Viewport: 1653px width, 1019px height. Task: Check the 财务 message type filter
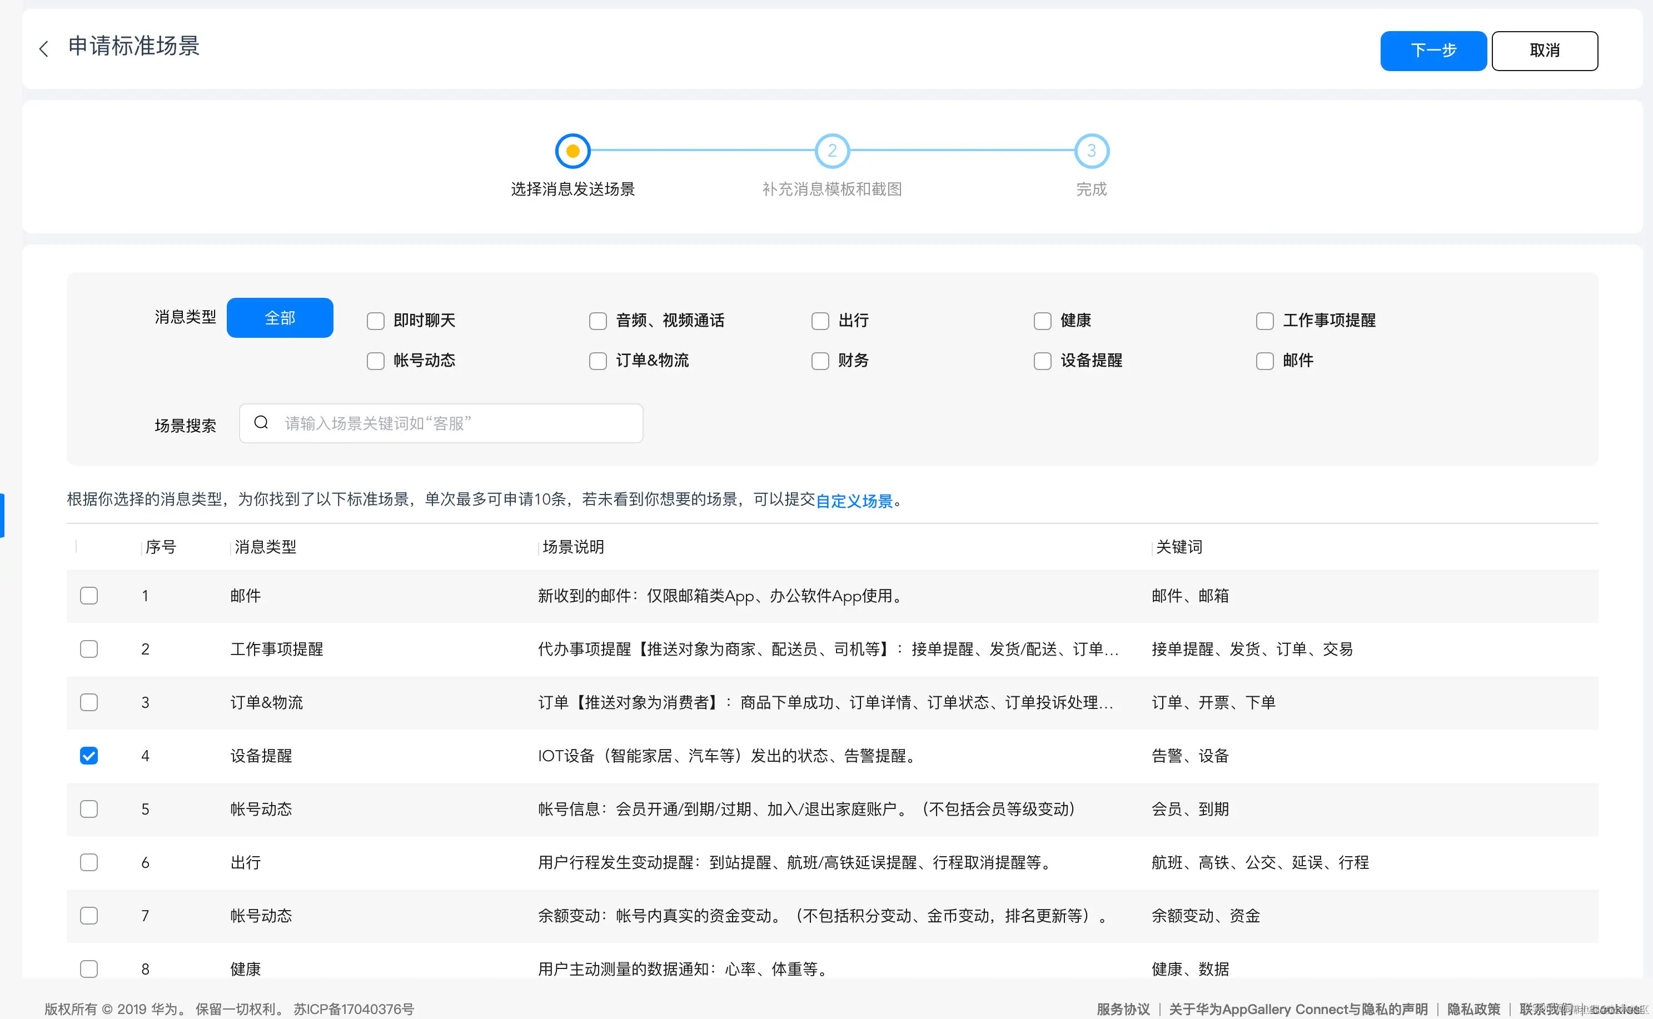tap(820, 361)
